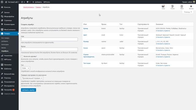Screen dimensions: 196x110
Task: Click Установить правила in the Сезон row
Action: coord(163,50)
